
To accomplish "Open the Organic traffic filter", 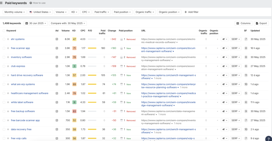I will click(145, 12).
